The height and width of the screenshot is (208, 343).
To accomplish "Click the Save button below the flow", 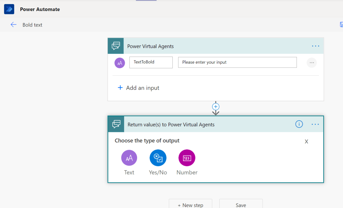I will (x=241, y=205).
